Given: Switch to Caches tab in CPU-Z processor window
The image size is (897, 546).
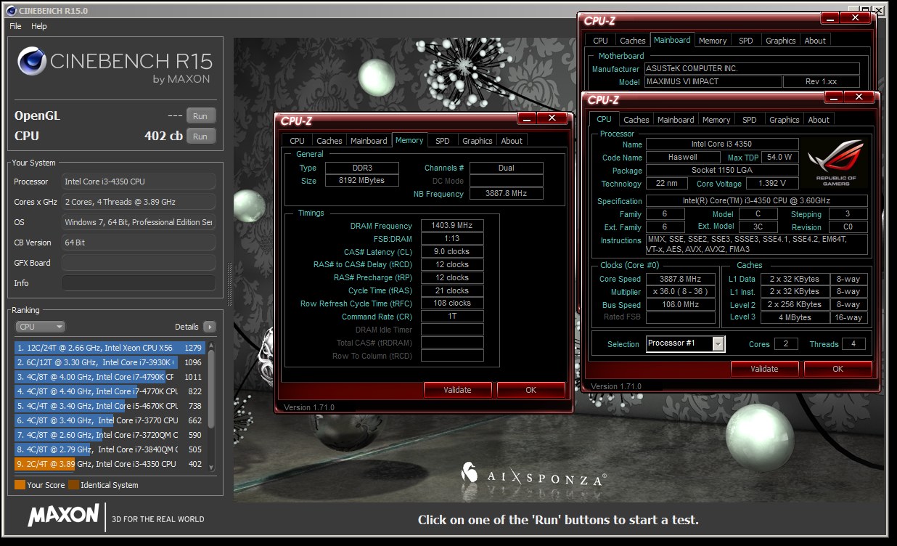Looking at the screenshot, I should pos(636,120).
